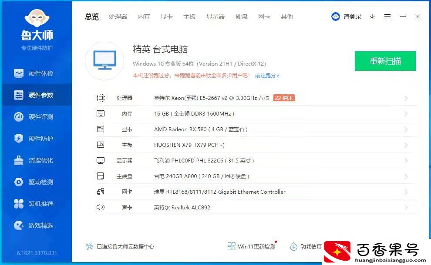Click the 鲁大师 mascot logo
431x265 pixels.
(37, 19)
